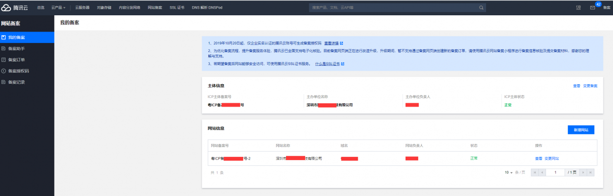Click external-link icon after 什么是SSL证书
Image resolution: width=613 pixels, height=196 pixels.
point(343,64)
